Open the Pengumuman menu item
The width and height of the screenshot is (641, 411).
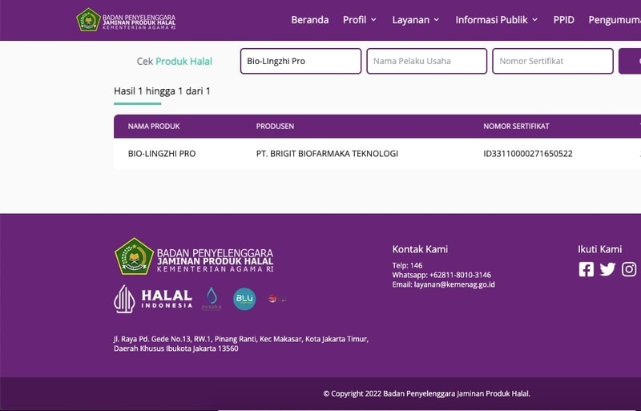pos(614,20)
